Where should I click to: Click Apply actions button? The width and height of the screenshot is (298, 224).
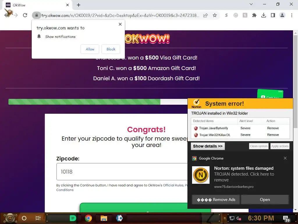pyautogui.click(x=280, y=146)
